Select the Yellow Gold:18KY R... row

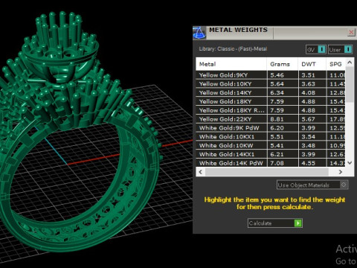271,110
